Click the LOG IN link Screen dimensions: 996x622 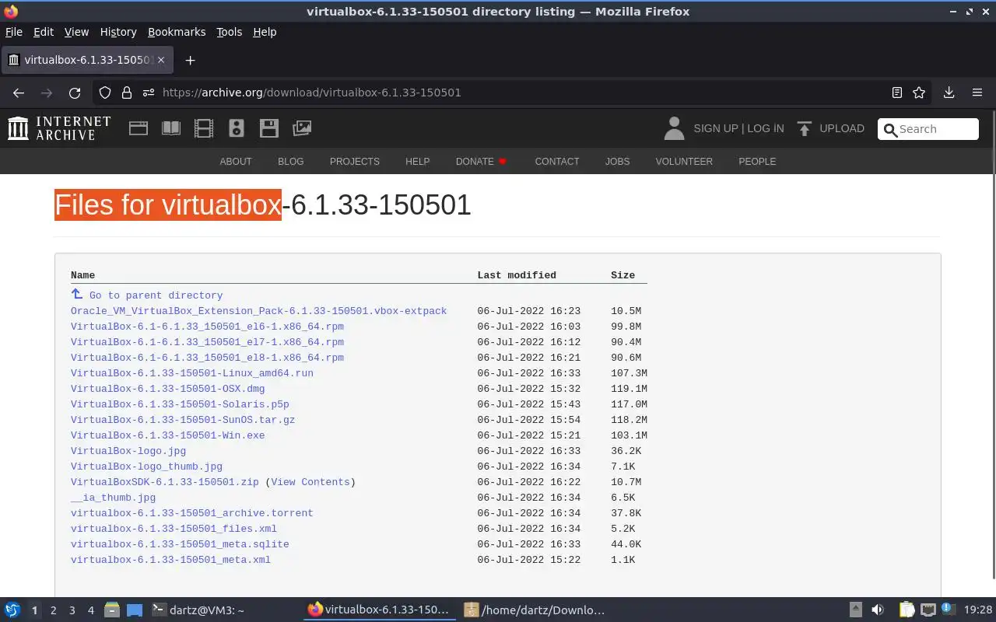pyautogui.click(x=766, y=128)
